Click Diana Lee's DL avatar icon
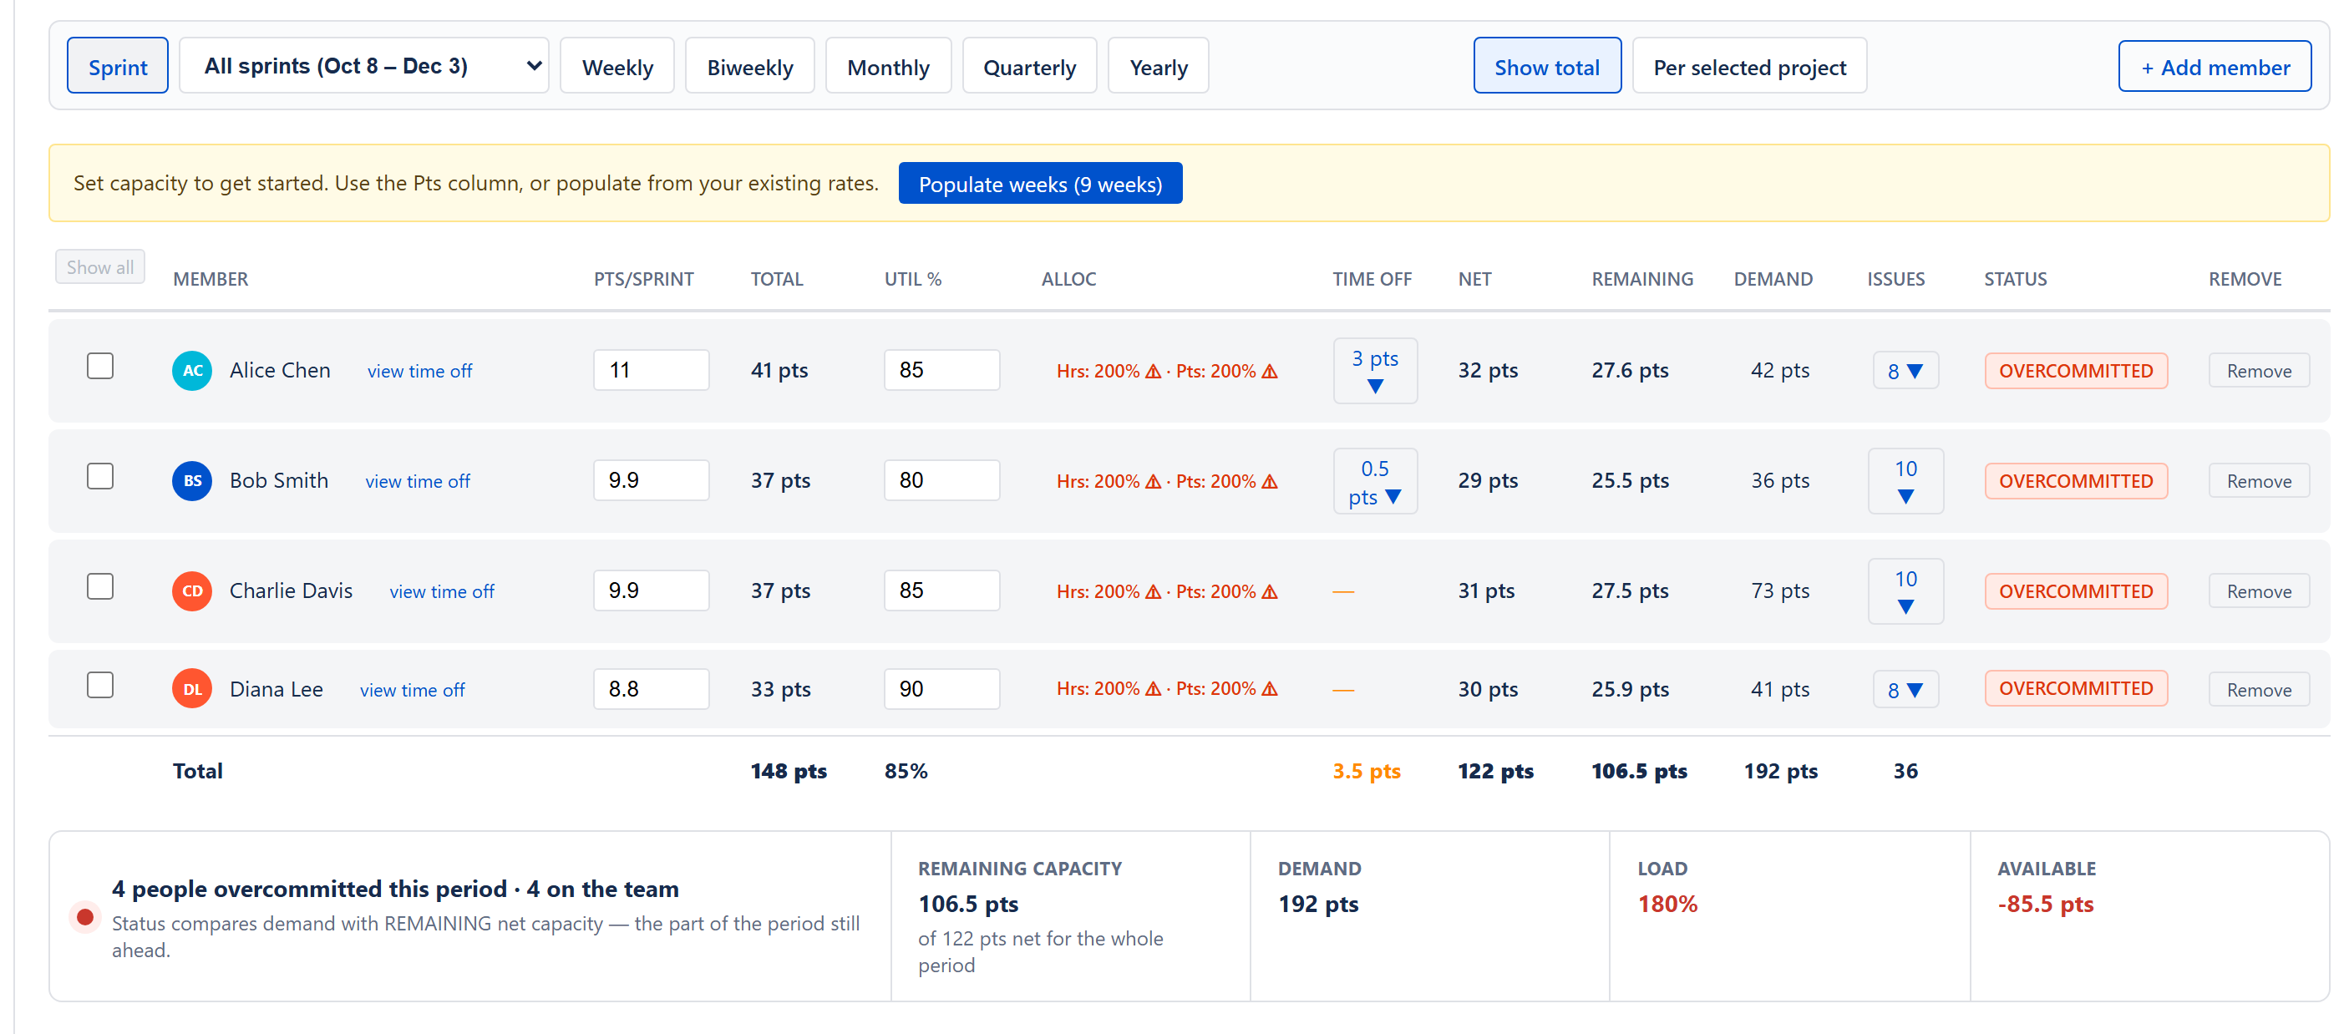This screenshot has width=2339, height=1034. point(191,689)
